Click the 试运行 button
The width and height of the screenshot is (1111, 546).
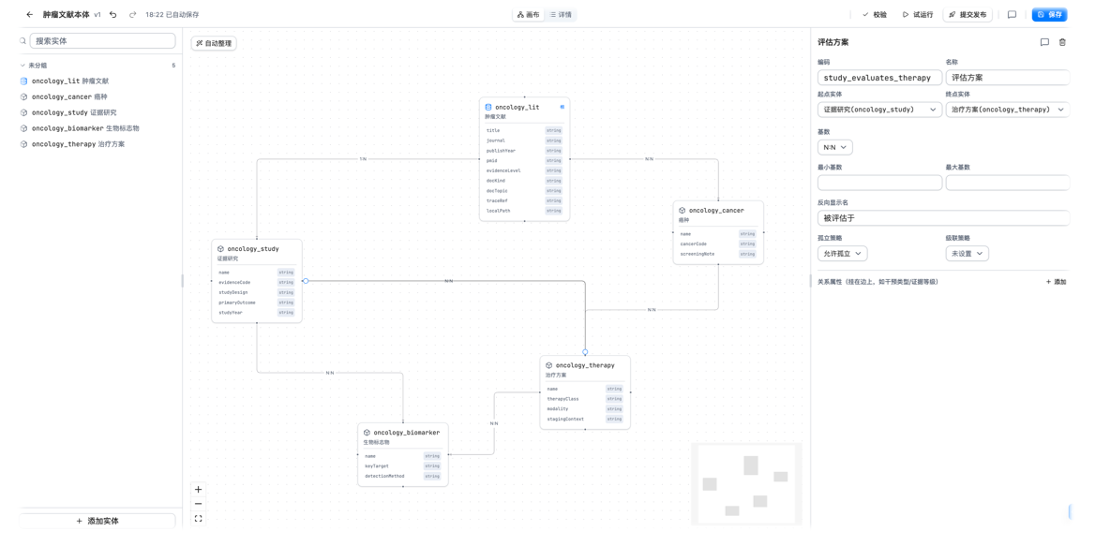coord(918,14)
